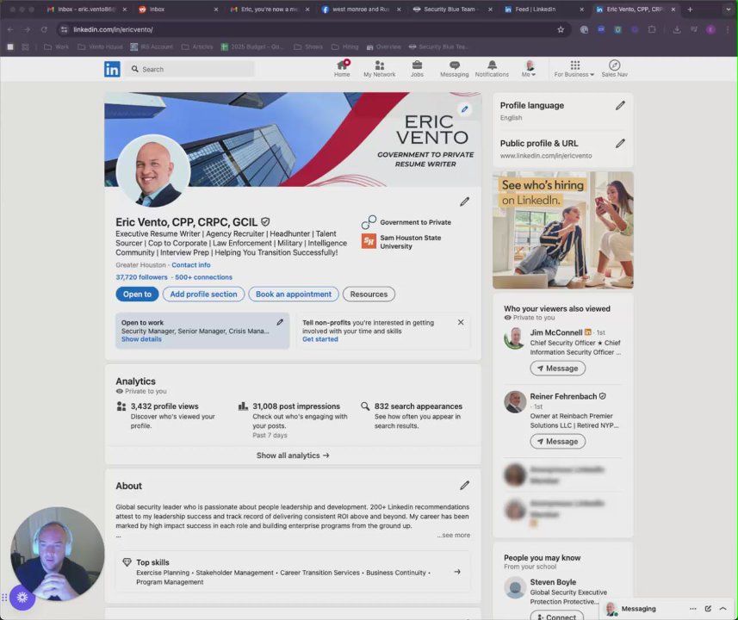Open Top skills arrow
Screen dimensions: 738x620
(457, 572)
